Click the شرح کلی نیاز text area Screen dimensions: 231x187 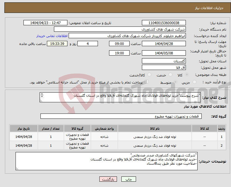pyautogui.click(x=120, y=97)
